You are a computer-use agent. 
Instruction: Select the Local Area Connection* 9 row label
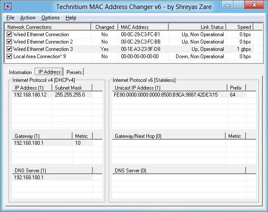(40, 56)
